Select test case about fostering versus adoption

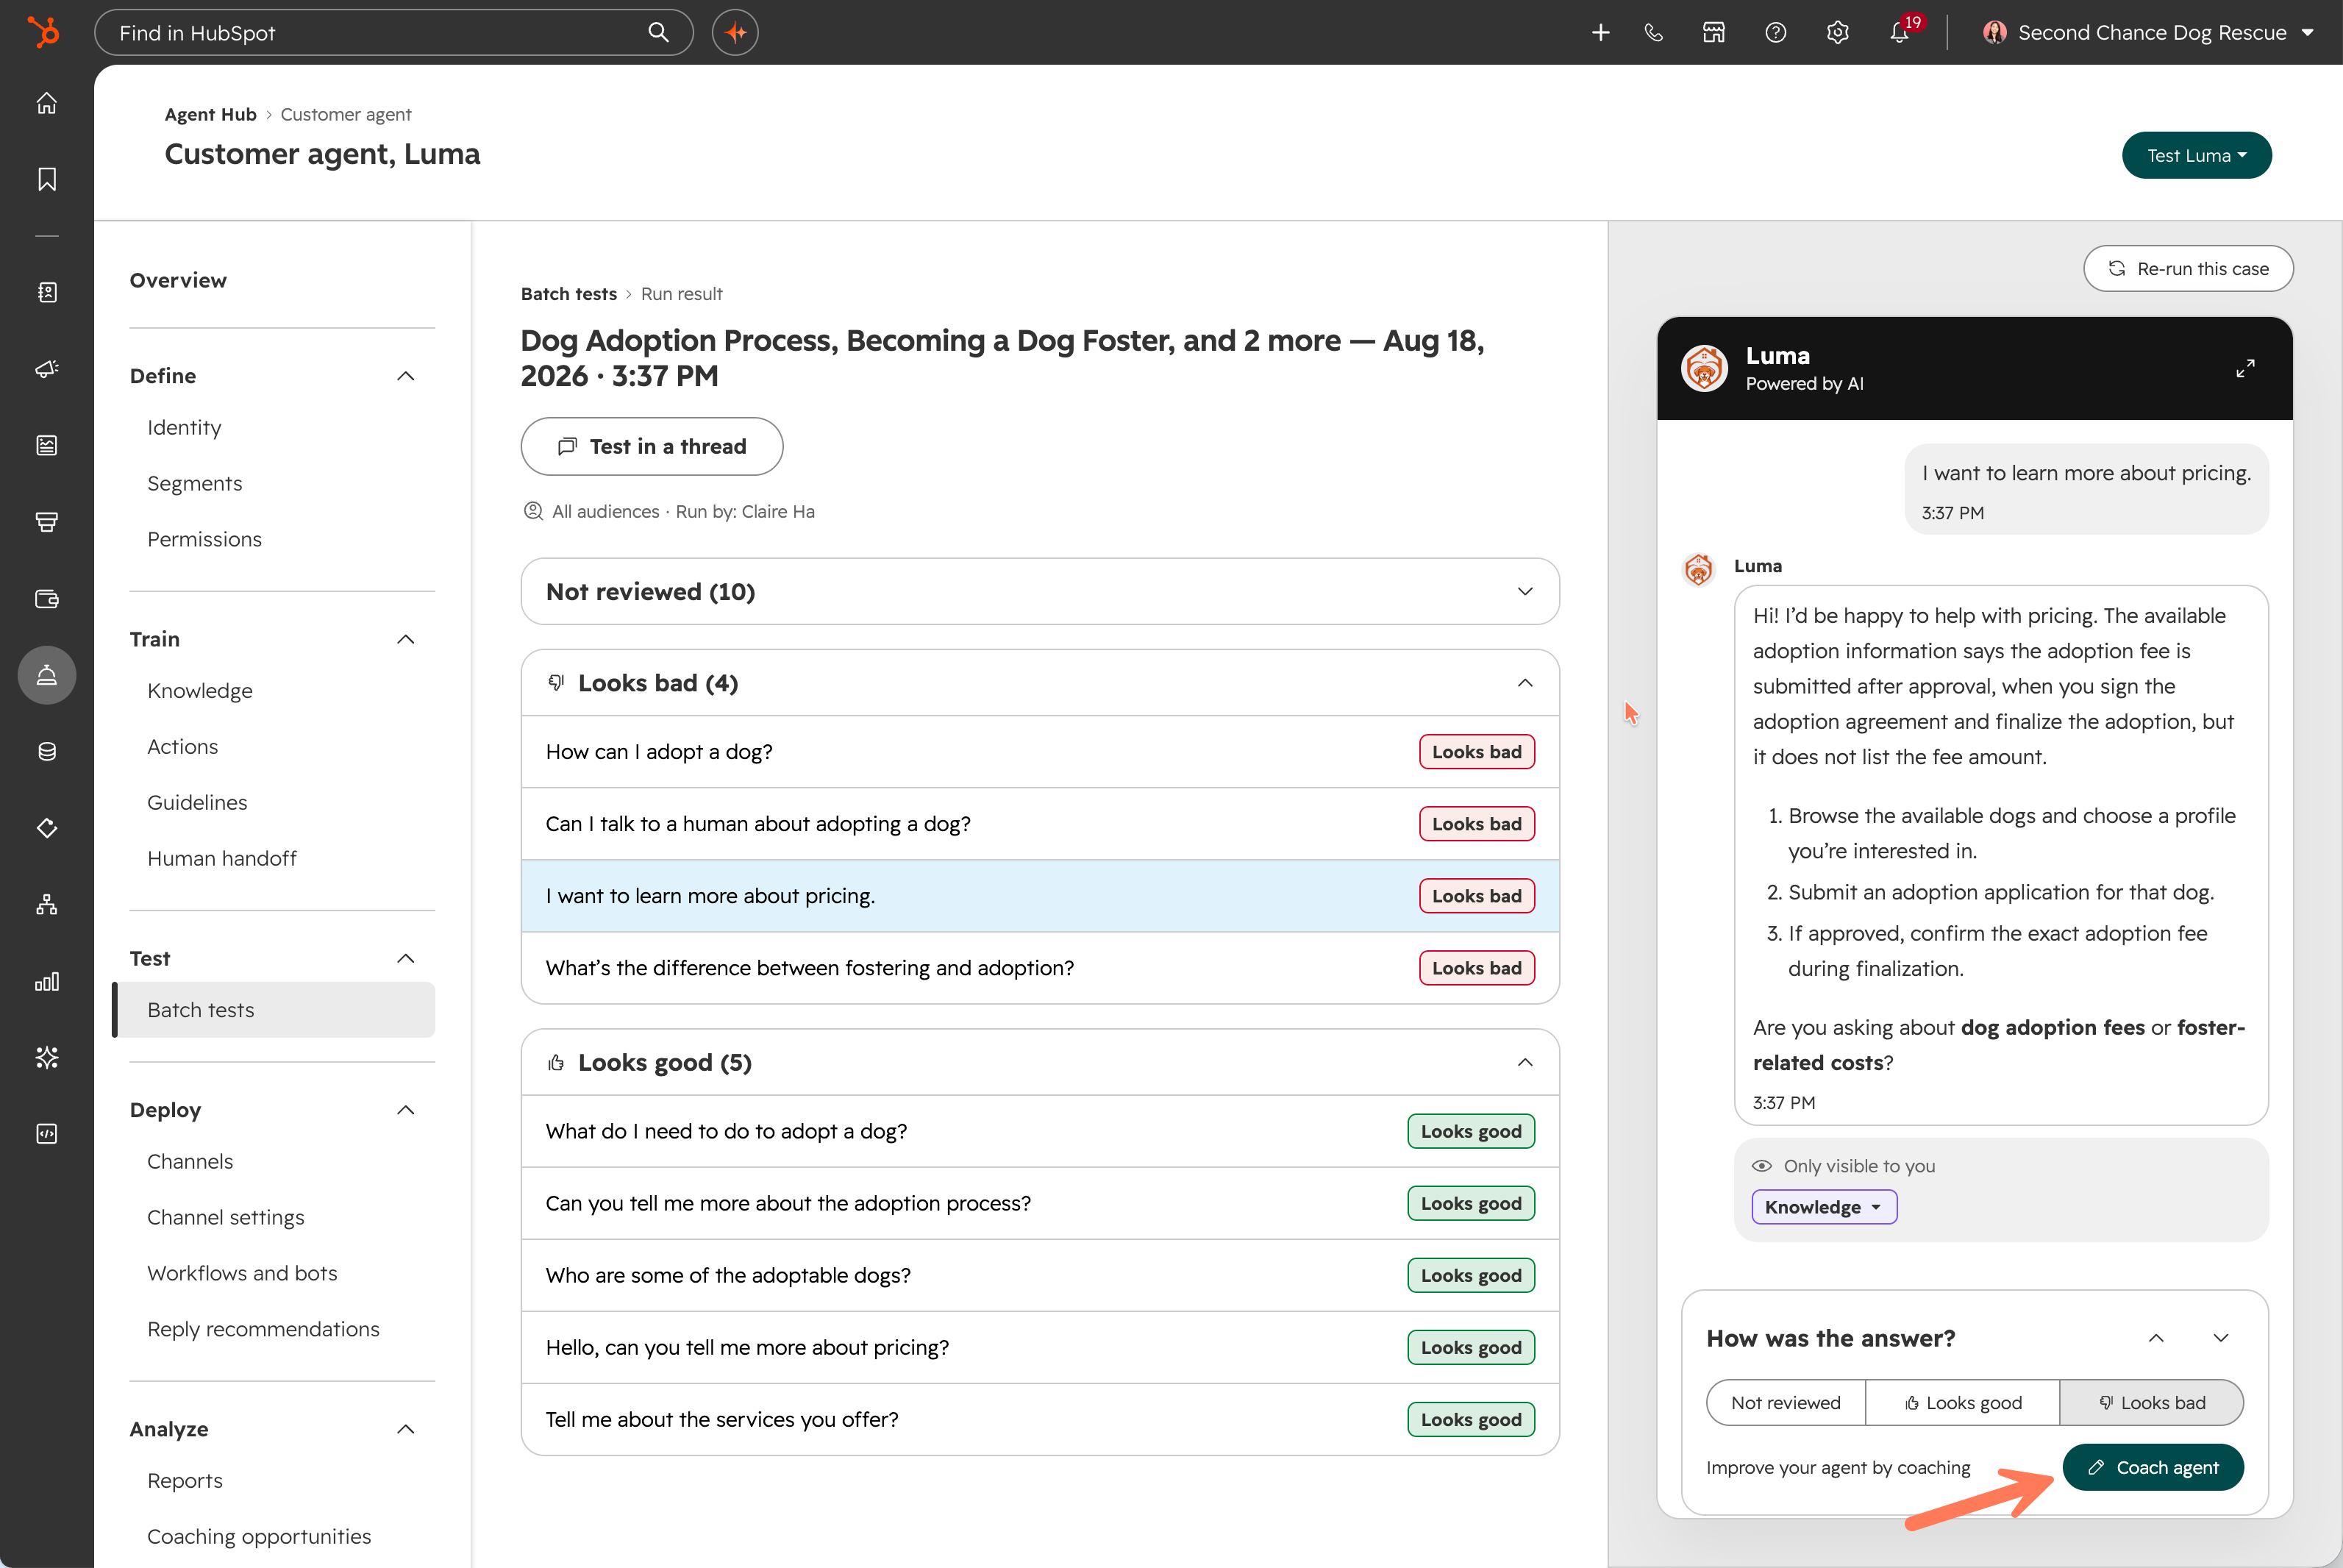pyautogui.click(x=1040, y=968)
